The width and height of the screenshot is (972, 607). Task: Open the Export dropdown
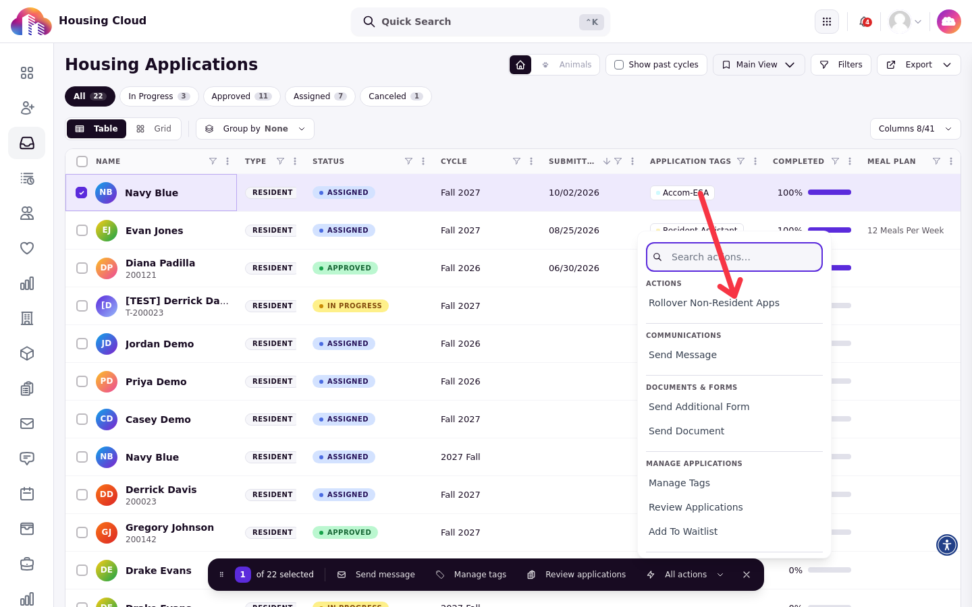tap(919, 65)
